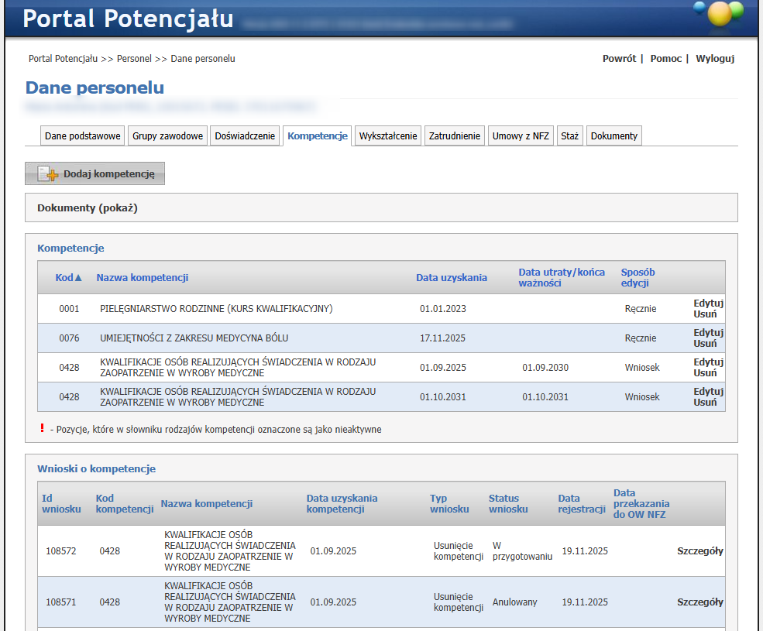The width and height of the screenshot is (763, 631).
Task: Open the Wykształcenie tab
Action: point(388,136)
